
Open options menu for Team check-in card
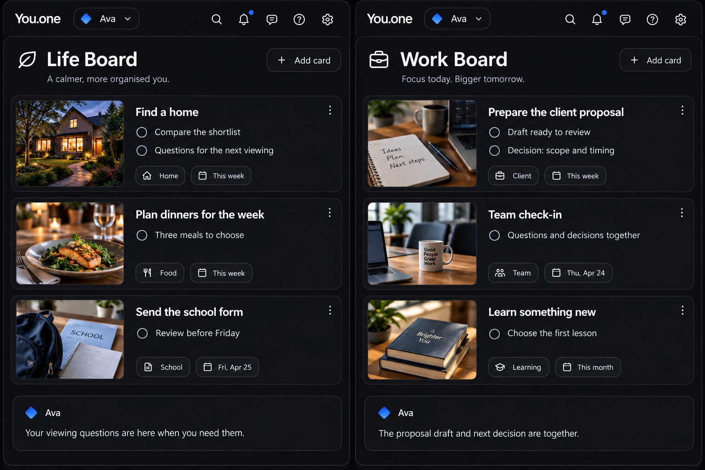pyautogui.click(x=682, y=213)
